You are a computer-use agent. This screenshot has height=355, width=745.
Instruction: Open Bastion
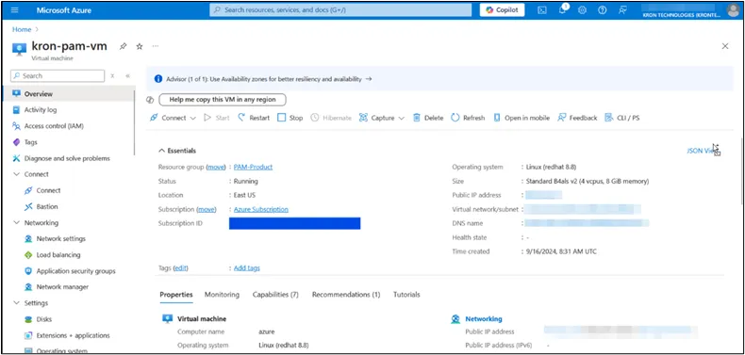tap(47, 206)
